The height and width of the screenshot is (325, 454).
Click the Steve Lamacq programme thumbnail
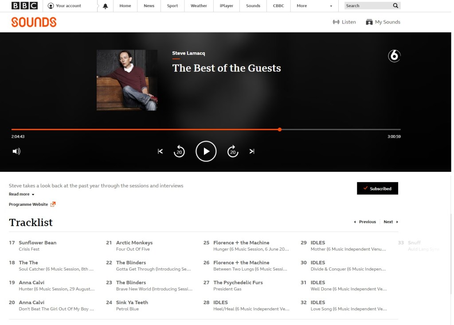tap(127, 80)
